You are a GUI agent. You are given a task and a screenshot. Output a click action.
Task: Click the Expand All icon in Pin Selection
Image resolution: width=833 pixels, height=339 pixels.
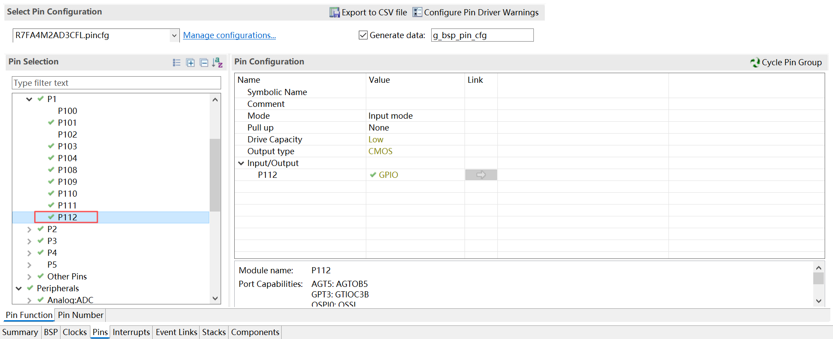[x=190, y=63]
